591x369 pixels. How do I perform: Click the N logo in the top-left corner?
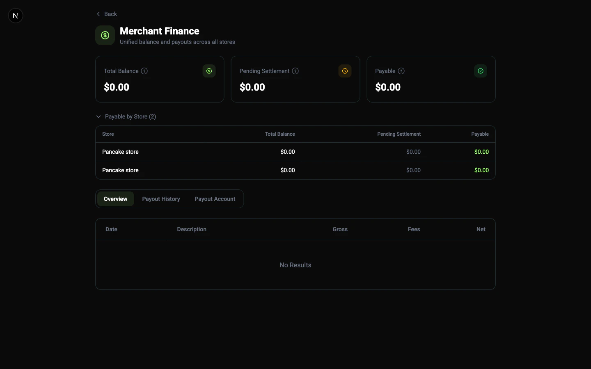(x=15, y=16)
